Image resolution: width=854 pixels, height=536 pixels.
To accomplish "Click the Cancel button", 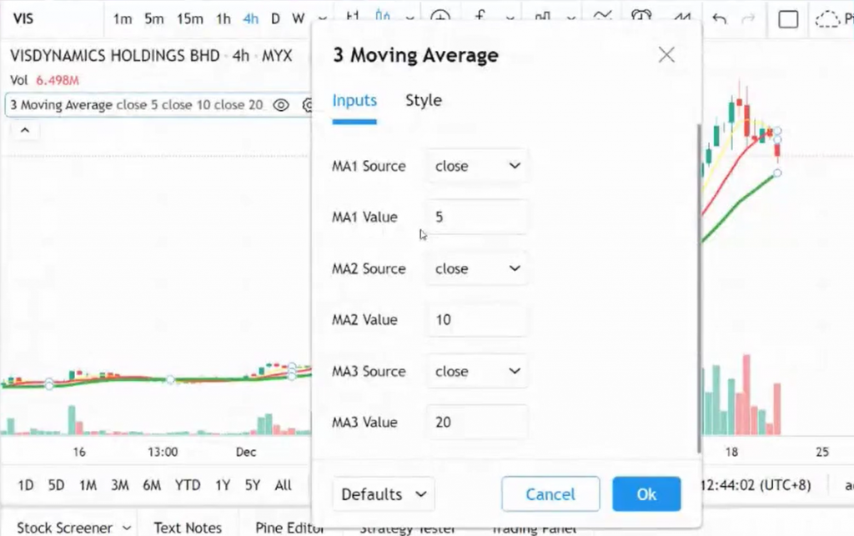I will click(550, 494).
